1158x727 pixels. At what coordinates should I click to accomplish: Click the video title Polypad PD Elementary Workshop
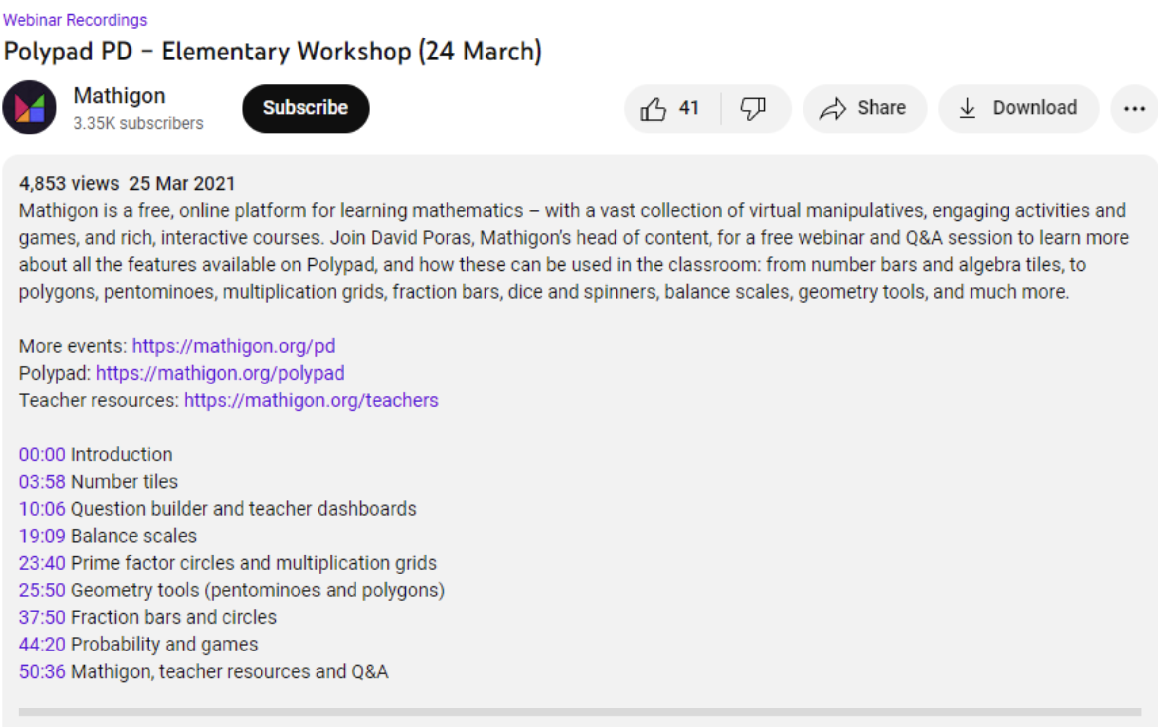(273, 52)
